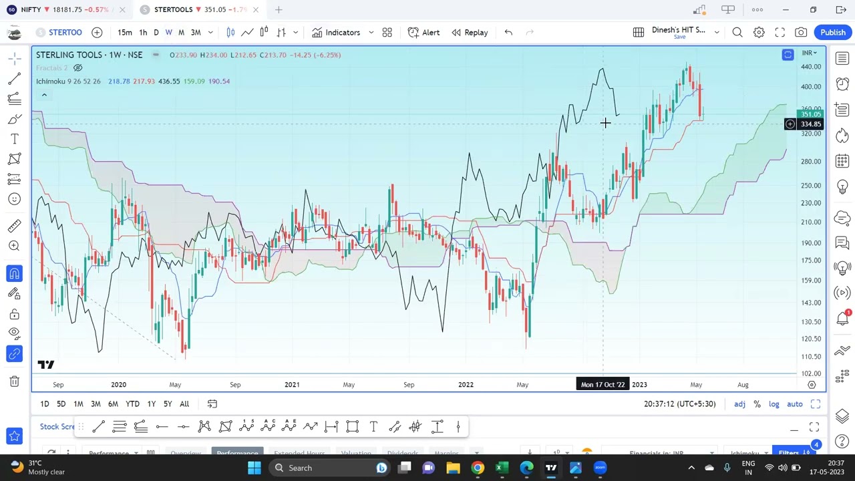This screenshot has width=855, height=481.
Task: Expand chart style dropdown arrow
Action: (x=295, y=32)
